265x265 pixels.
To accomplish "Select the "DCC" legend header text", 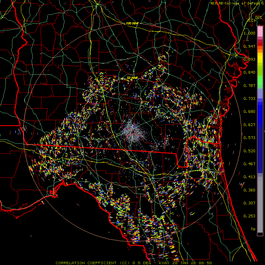I will pos(259,18).
